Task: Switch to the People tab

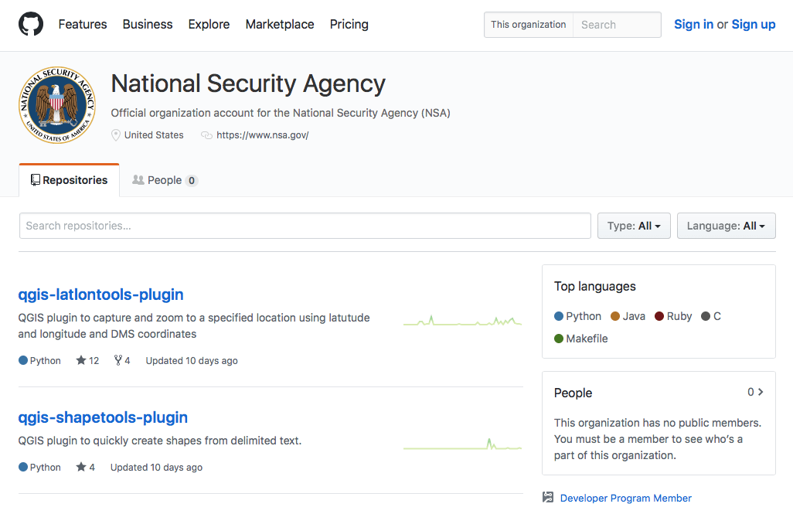Action: pos(165,180)
